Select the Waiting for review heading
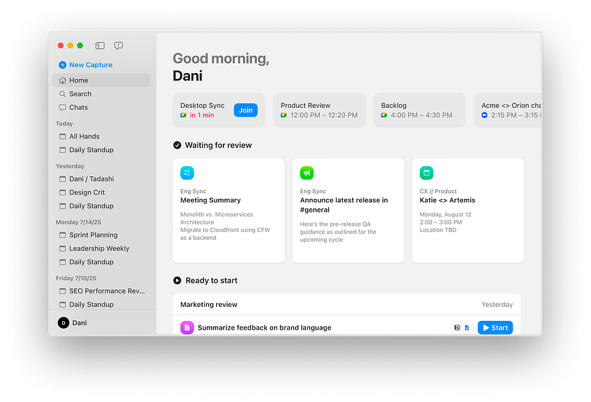591x402 pixels. click(x=218, y=145)
